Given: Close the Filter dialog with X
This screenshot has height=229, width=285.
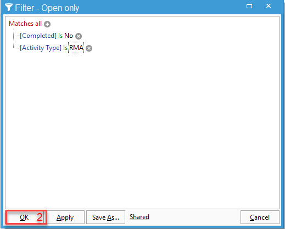Looking at the screenshot, I should click(269, 6).
